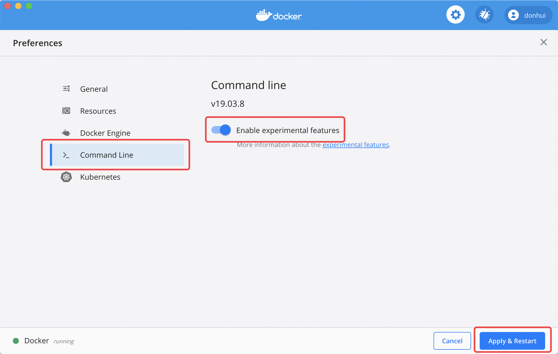Viewport: 558px width, 354px height.
Task: Click Apply & Restart
Action: point(512,341)
